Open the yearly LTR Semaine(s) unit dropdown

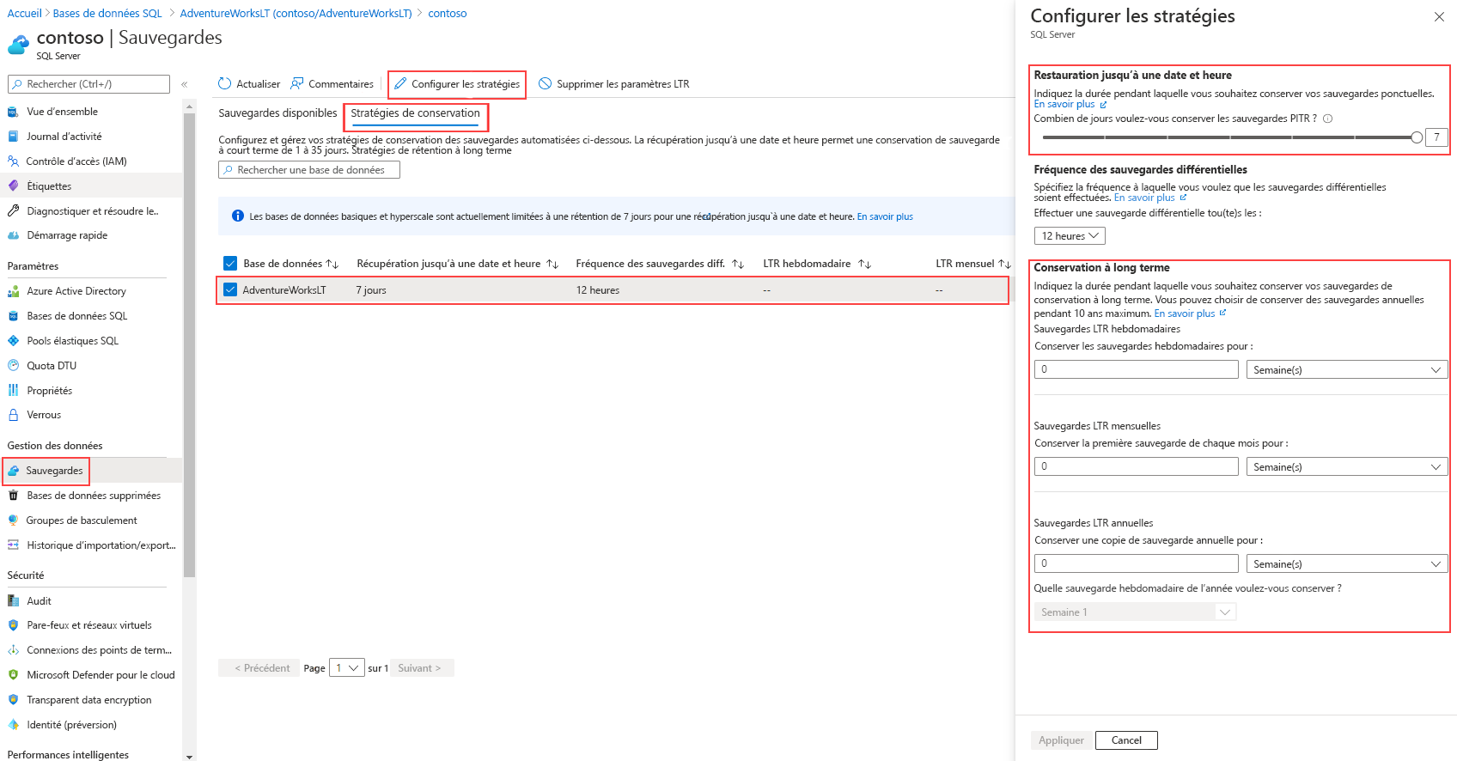[1347, 564]
